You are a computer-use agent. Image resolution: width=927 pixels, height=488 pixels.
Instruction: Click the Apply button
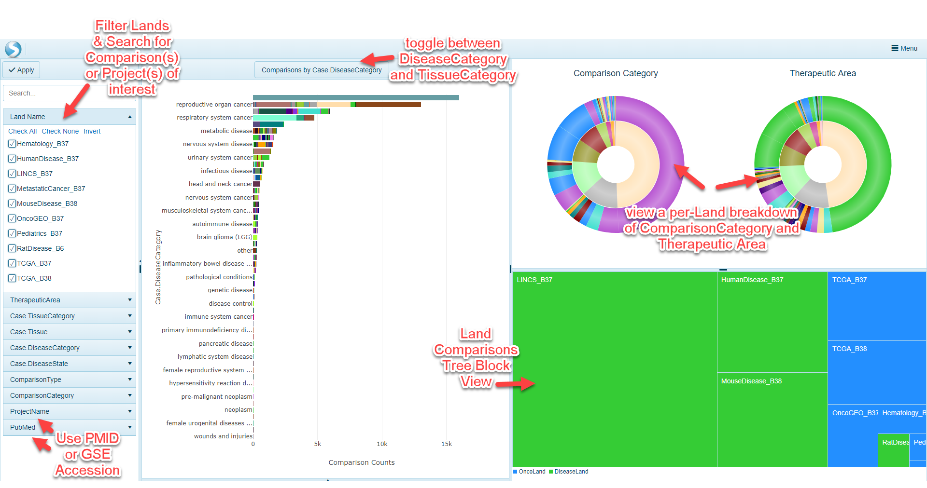point(21,69)
